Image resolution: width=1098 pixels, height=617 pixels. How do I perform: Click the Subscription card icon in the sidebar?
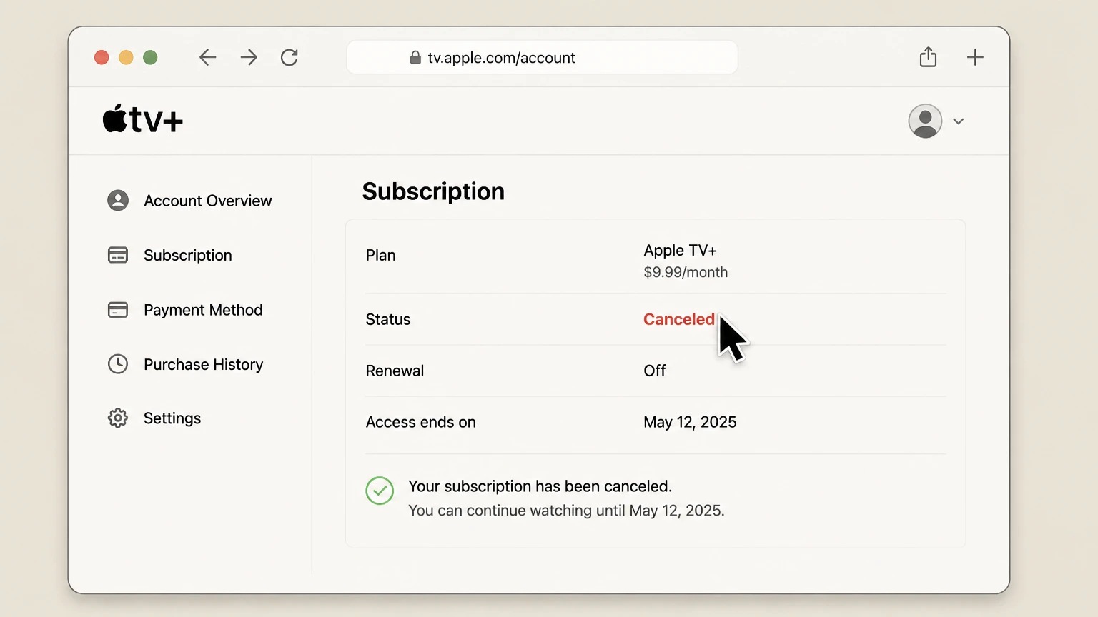(118, 255)
